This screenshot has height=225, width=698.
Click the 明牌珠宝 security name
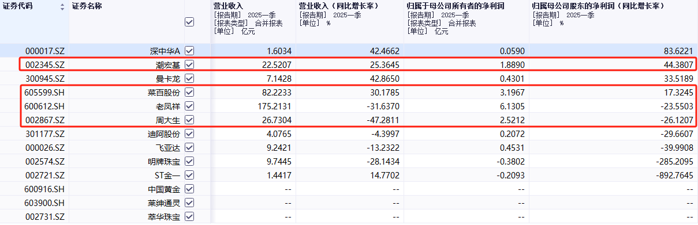[x=165, y=161]
